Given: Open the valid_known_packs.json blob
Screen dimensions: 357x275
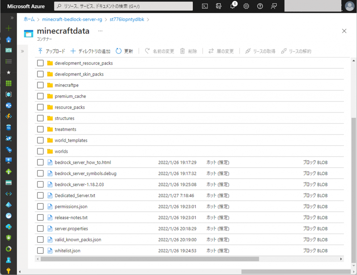Looking at the screenshot, I should 78,239.
